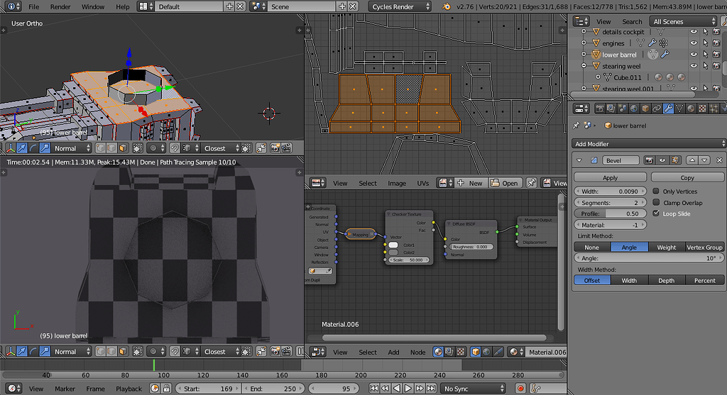
Task: Click New image button in UV editor
Action: coord(470,183)
